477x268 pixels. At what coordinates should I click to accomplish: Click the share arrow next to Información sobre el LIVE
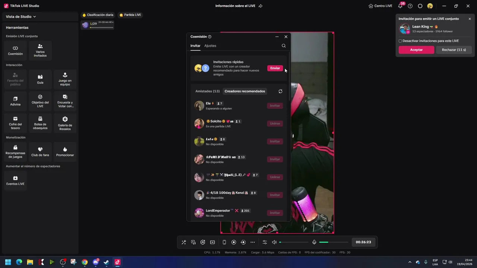tap(260, 6)
